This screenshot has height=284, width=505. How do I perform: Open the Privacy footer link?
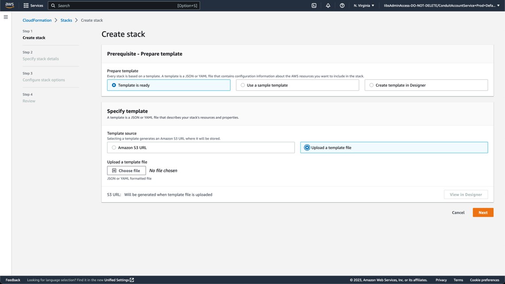pyautogui.click(x=441, y=280)
